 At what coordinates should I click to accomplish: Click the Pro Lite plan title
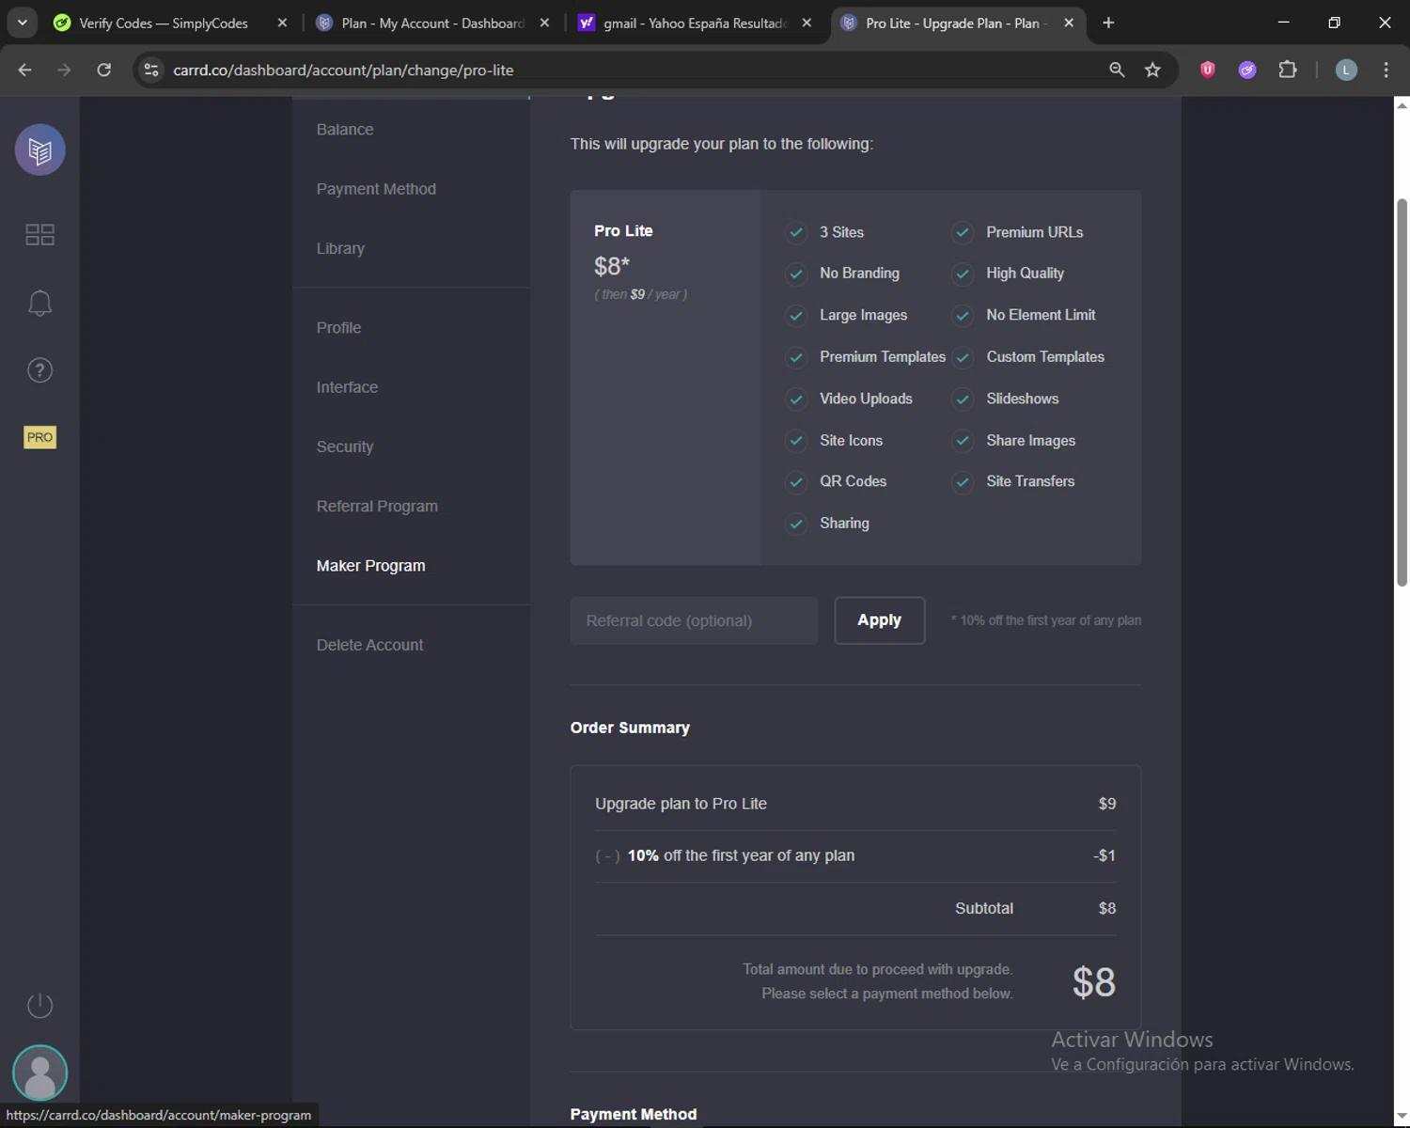click(623, 230)
